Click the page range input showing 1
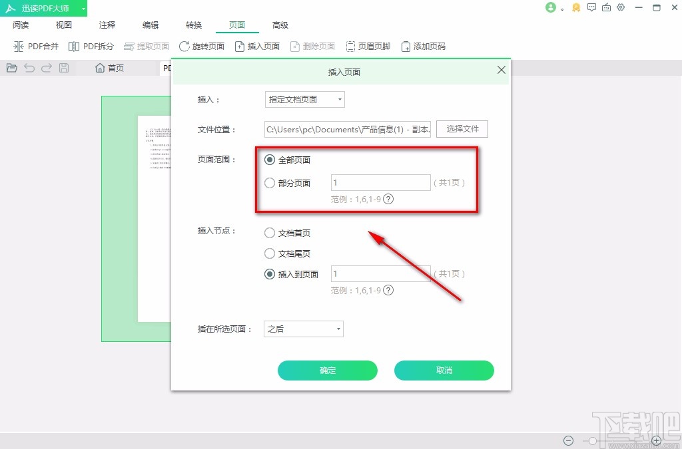The image size is (682, 449). click(x=380, y=182)
